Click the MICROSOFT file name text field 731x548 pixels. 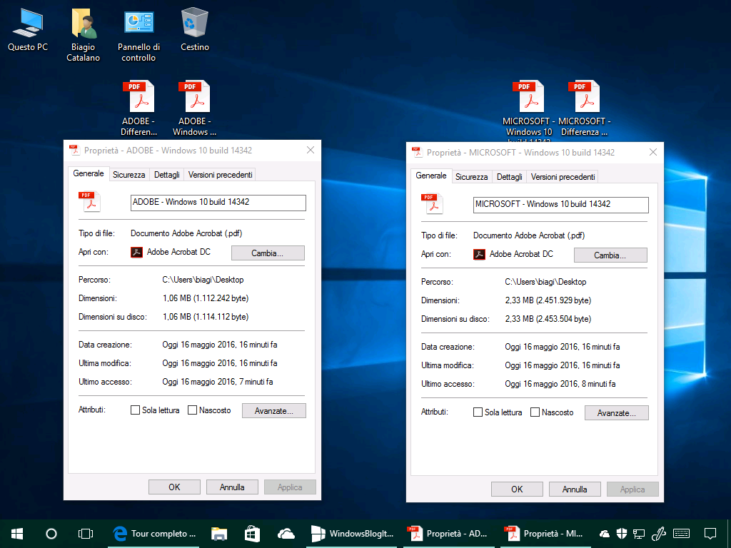pyautogui.click(x=561, y=205)
